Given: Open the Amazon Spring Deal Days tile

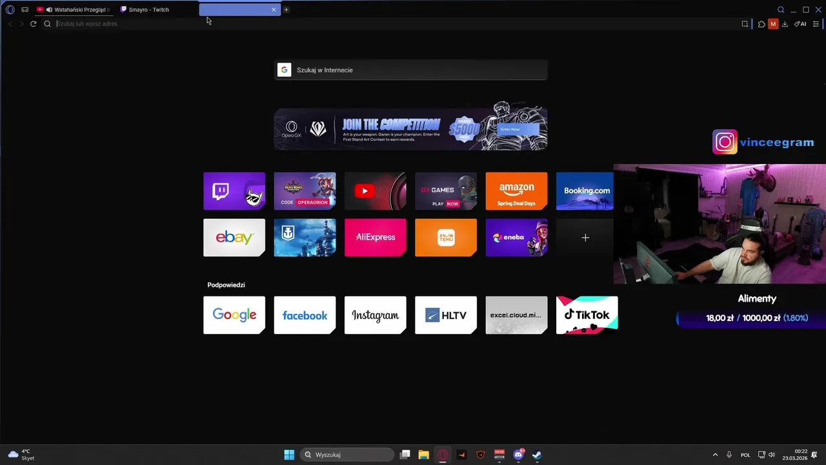Looking at the screenshot, I should [x=516, y=191].
